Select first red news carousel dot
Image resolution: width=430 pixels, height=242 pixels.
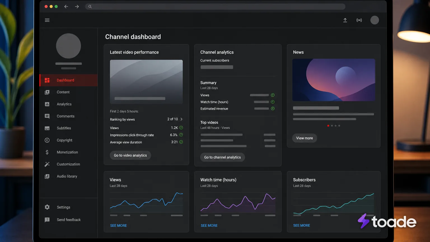click(x=328, y=126)
